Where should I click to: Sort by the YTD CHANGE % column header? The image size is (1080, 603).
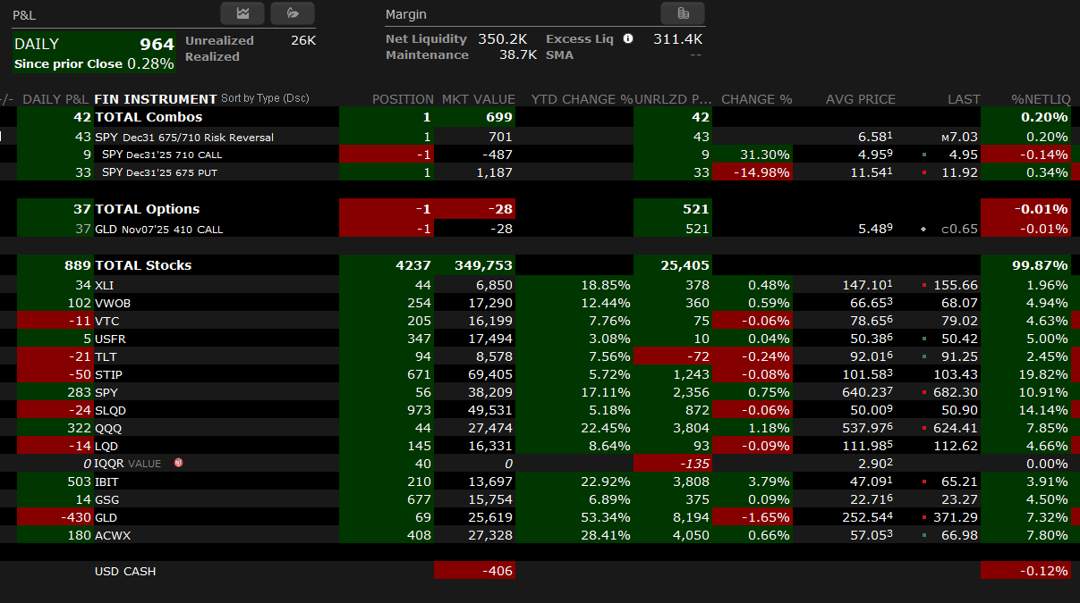click(582, 99)
